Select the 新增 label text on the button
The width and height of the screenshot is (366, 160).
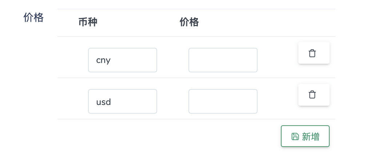tap(311, 136)
